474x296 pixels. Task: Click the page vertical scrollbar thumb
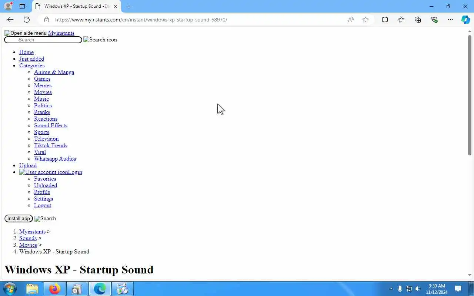(470, 95)
